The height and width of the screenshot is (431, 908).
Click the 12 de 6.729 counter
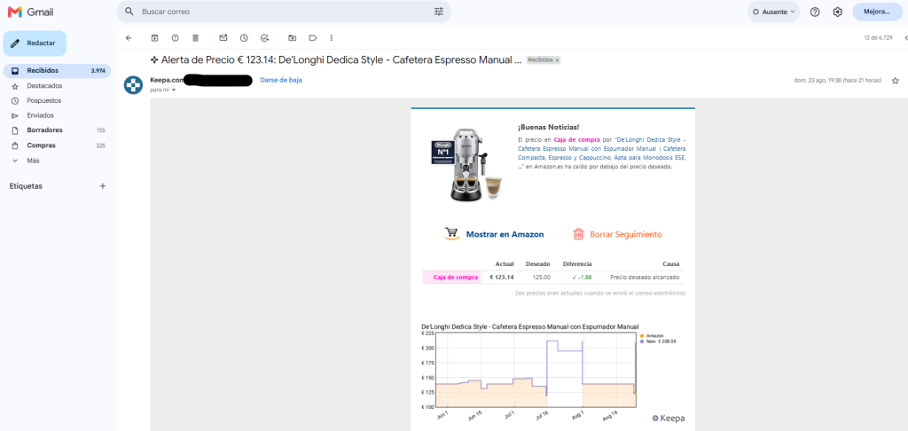click(x=878, y=38)
